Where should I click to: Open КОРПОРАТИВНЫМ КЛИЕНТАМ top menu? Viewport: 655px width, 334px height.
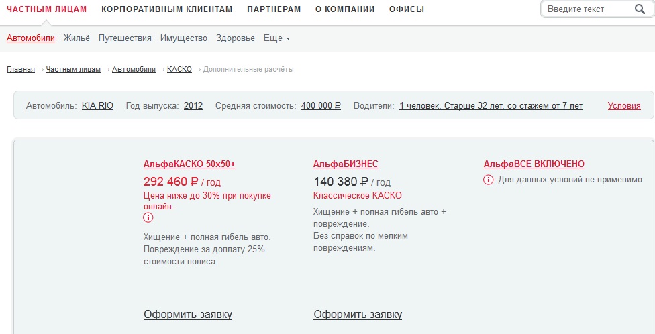pos(167,9)
